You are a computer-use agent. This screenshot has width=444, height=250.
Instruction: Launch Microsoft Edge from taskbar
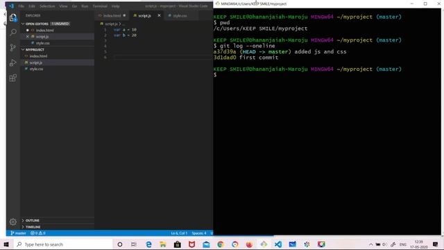point(148,244)
